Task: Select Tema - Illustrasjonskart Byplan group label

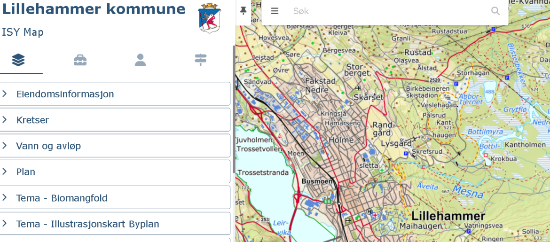Action: click(x=88, y=224)
